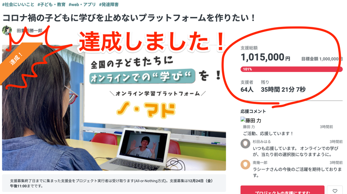Open the #社会にいいこと hashtag
This screenshot has width=347, height=194.
pos(18,4)
